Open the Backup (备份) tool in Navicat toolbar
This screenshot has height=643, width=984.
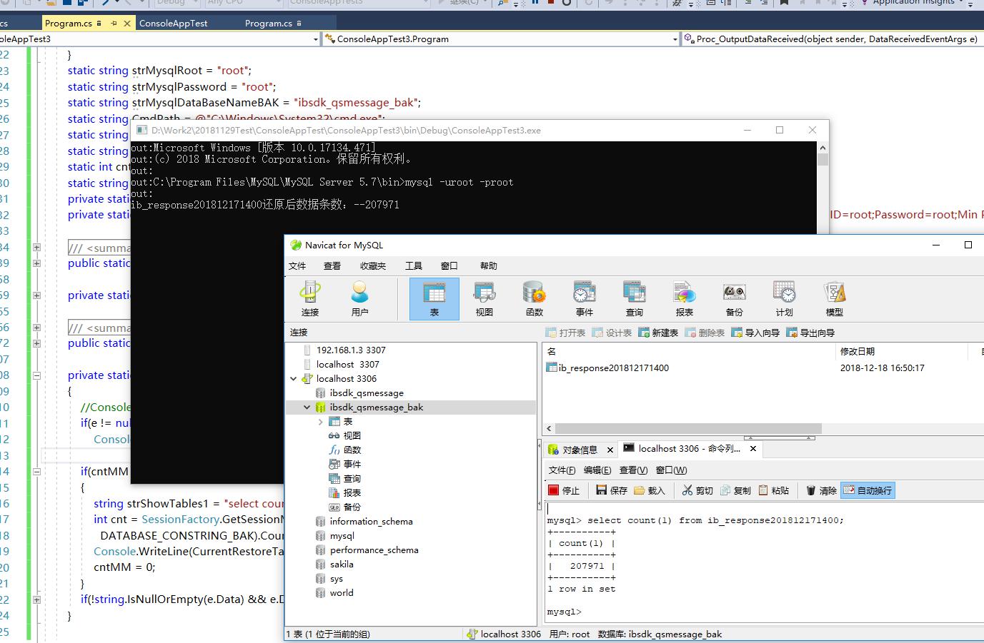pos(734,298)
